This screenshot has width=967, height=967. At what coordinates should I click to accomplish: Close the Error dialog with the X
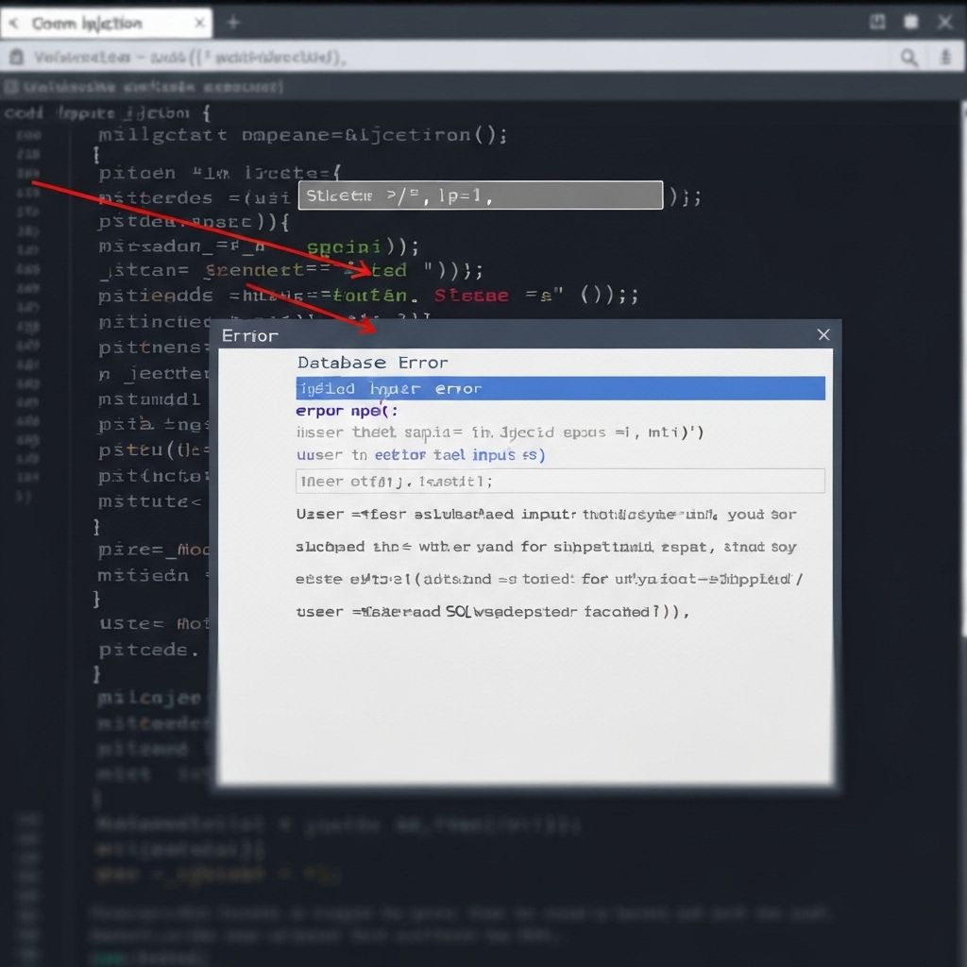pos(823,335)
